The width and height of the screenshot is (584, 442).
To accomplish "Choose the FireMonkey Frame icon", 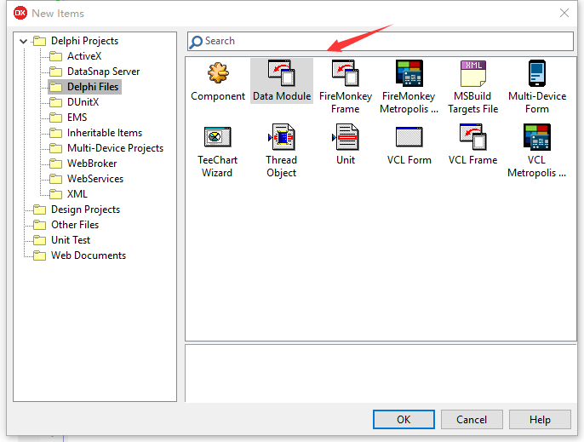I will point(346,73).
